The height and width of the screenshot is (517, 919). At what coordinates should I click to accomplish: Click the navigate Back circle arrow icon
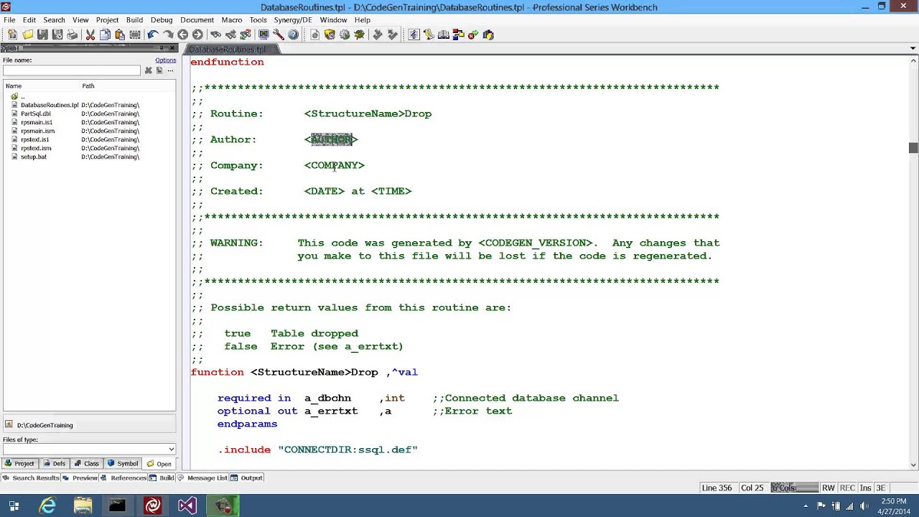click(x=182, y=34)
